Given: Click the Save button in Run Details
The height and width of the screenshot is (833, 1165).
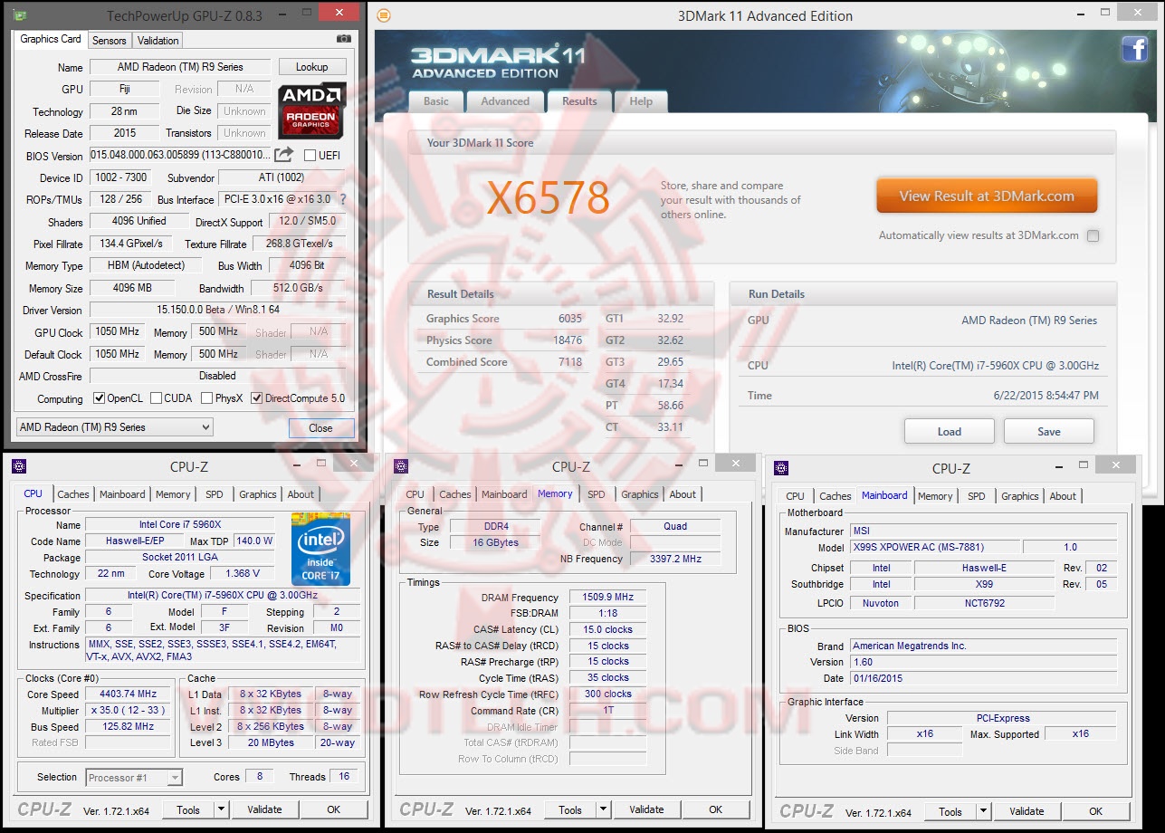Looking at the screenshot, I should pyautogui.click(x=1049, y=431).
